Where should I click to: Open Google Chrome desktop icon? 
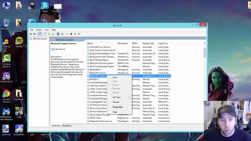tap(6, 96)
